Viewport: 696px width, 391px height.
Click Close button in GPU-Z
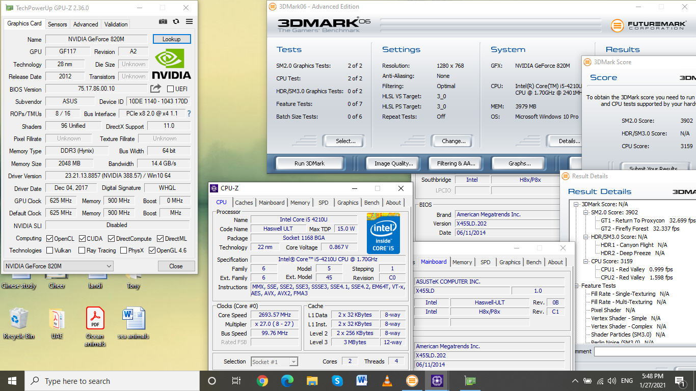point(176,266)
